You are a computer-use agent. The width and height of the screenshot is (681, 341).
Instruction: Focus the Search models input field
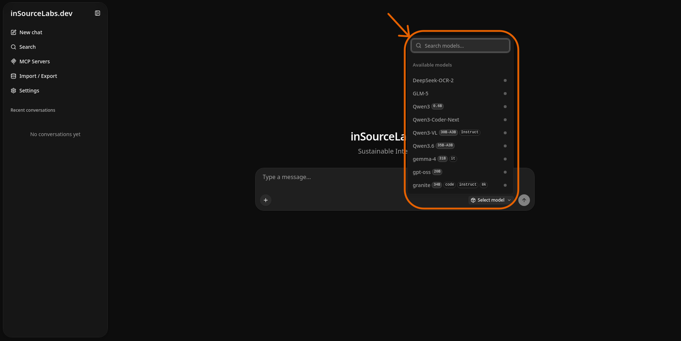(460, 45)
